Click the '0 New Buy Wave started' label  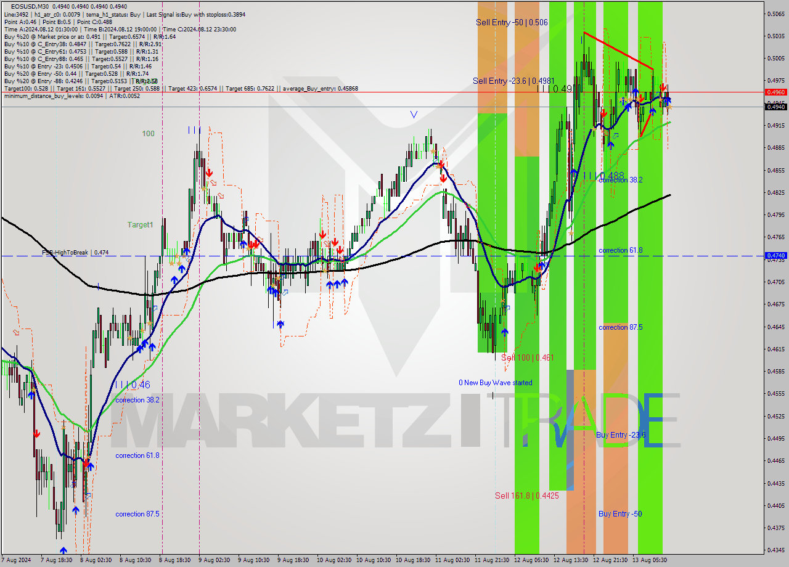pos(495,383)
